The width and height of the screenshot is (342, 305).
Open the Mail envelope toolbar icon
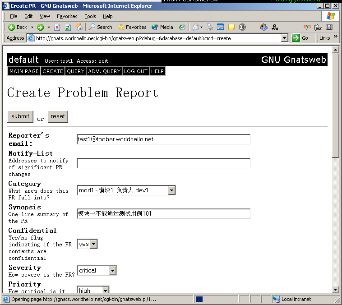click(x=196, y=27)
